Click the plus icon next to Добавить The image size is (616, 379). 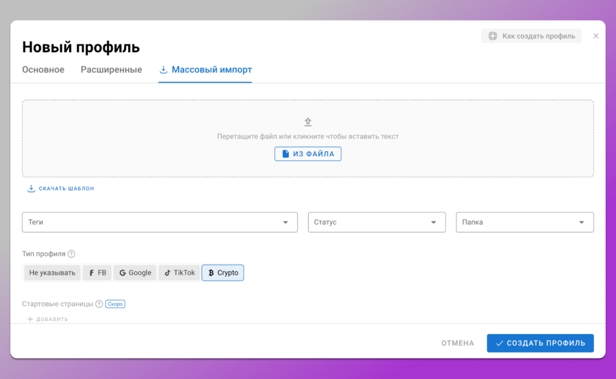click(30, 319)
